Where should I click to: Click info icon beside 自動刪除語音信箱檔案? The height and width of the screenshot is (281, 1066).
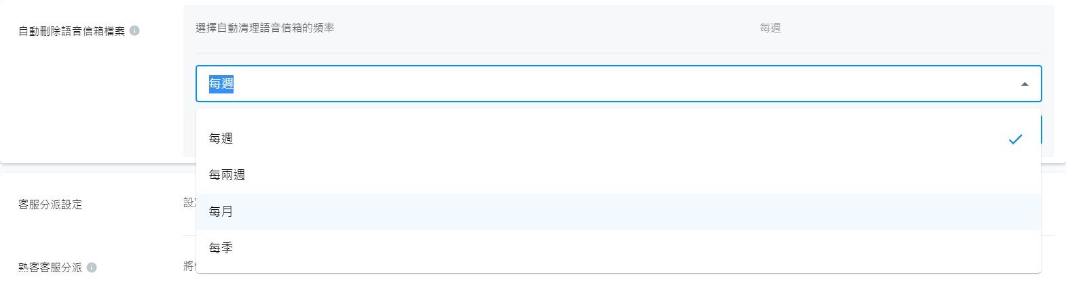coord(134,30)
